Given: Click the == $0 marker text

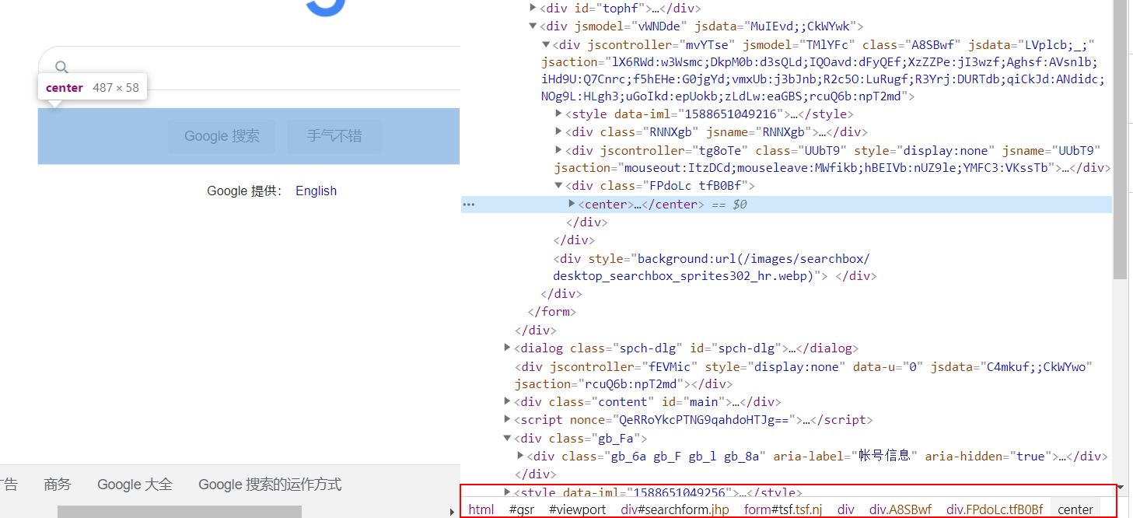Looking at the screenshot, I should tap(728, 205).
